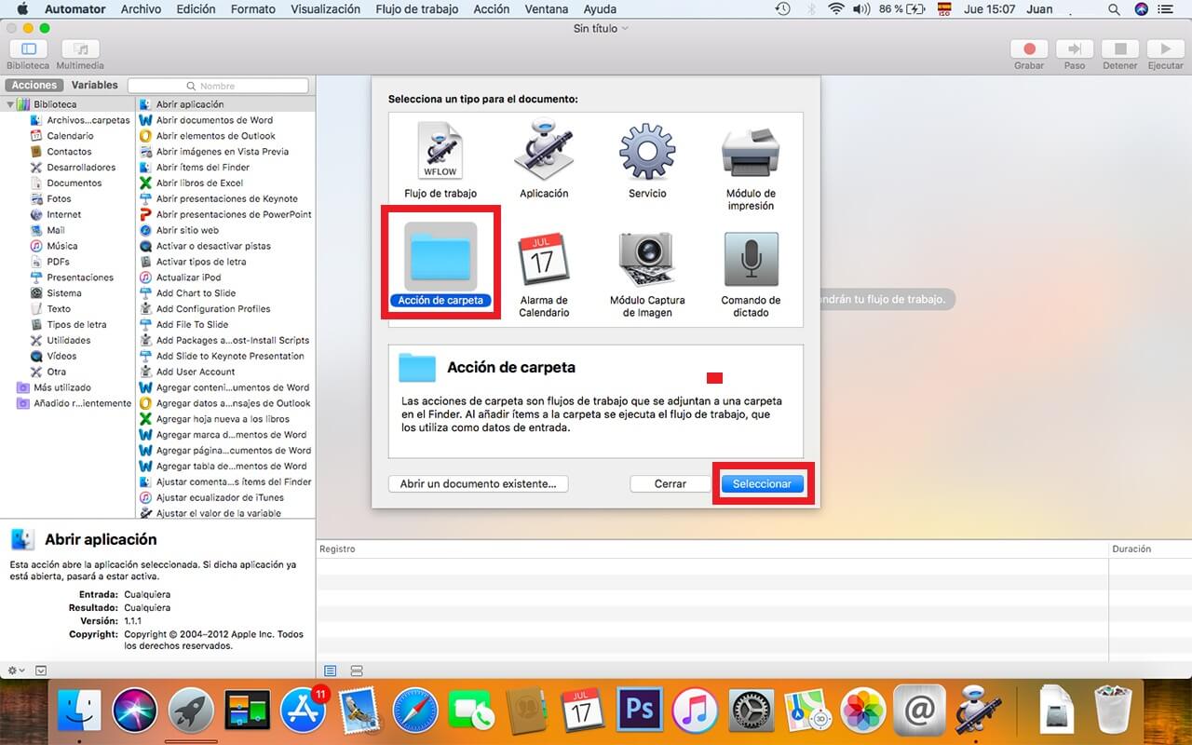Viewport: 1192px width, 745px height.
Task: Open the Acción menu
Action: point(491,9)
